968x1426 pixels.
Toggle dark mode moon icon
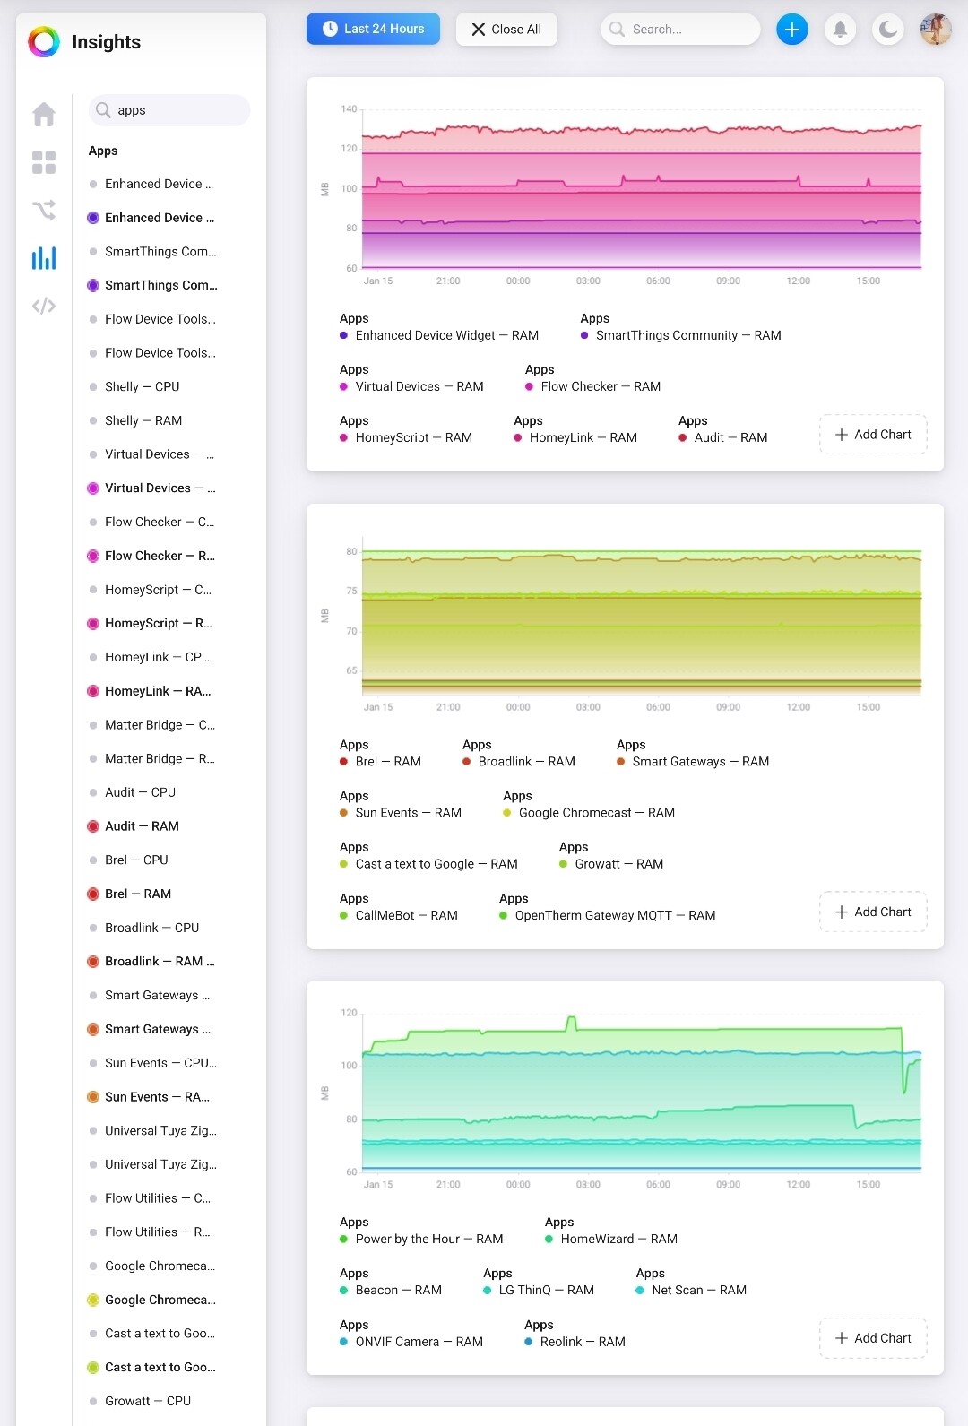[x=888, y=30]
